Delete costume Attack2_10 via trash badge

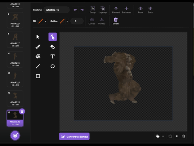22,112
